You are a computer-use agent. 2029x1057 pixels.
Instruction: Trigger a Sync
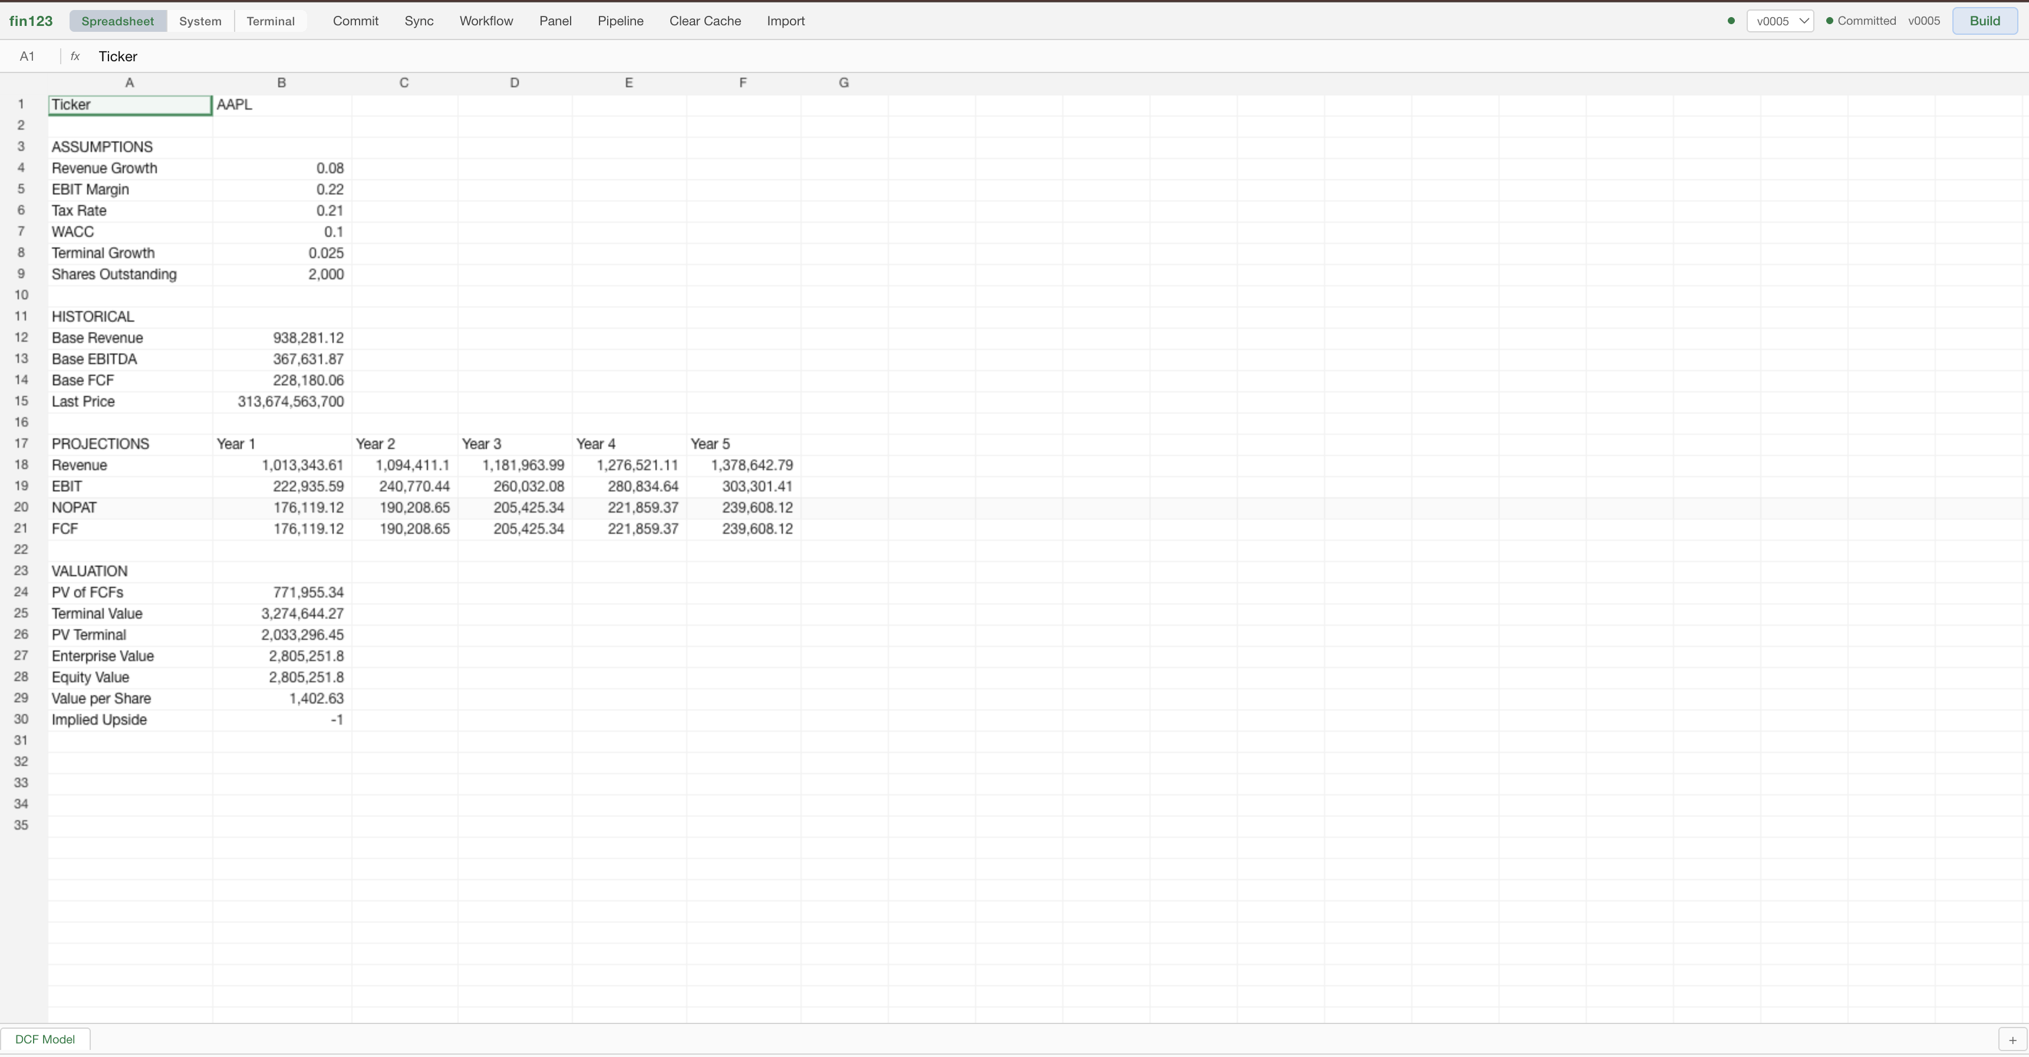point(419,21)
